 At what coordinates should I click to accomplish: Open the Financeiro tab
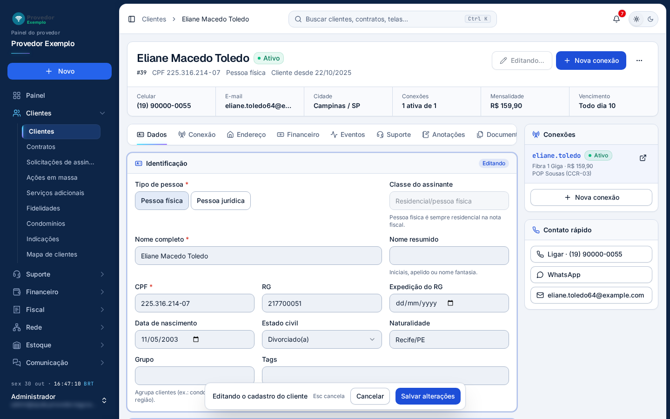tap(298, 135)
